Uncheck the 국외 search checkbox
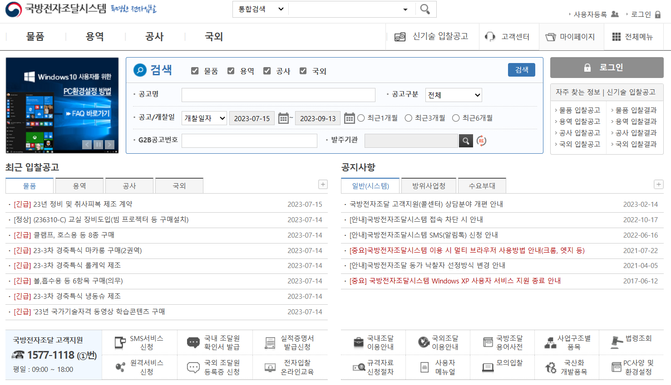 coord(303,70)
